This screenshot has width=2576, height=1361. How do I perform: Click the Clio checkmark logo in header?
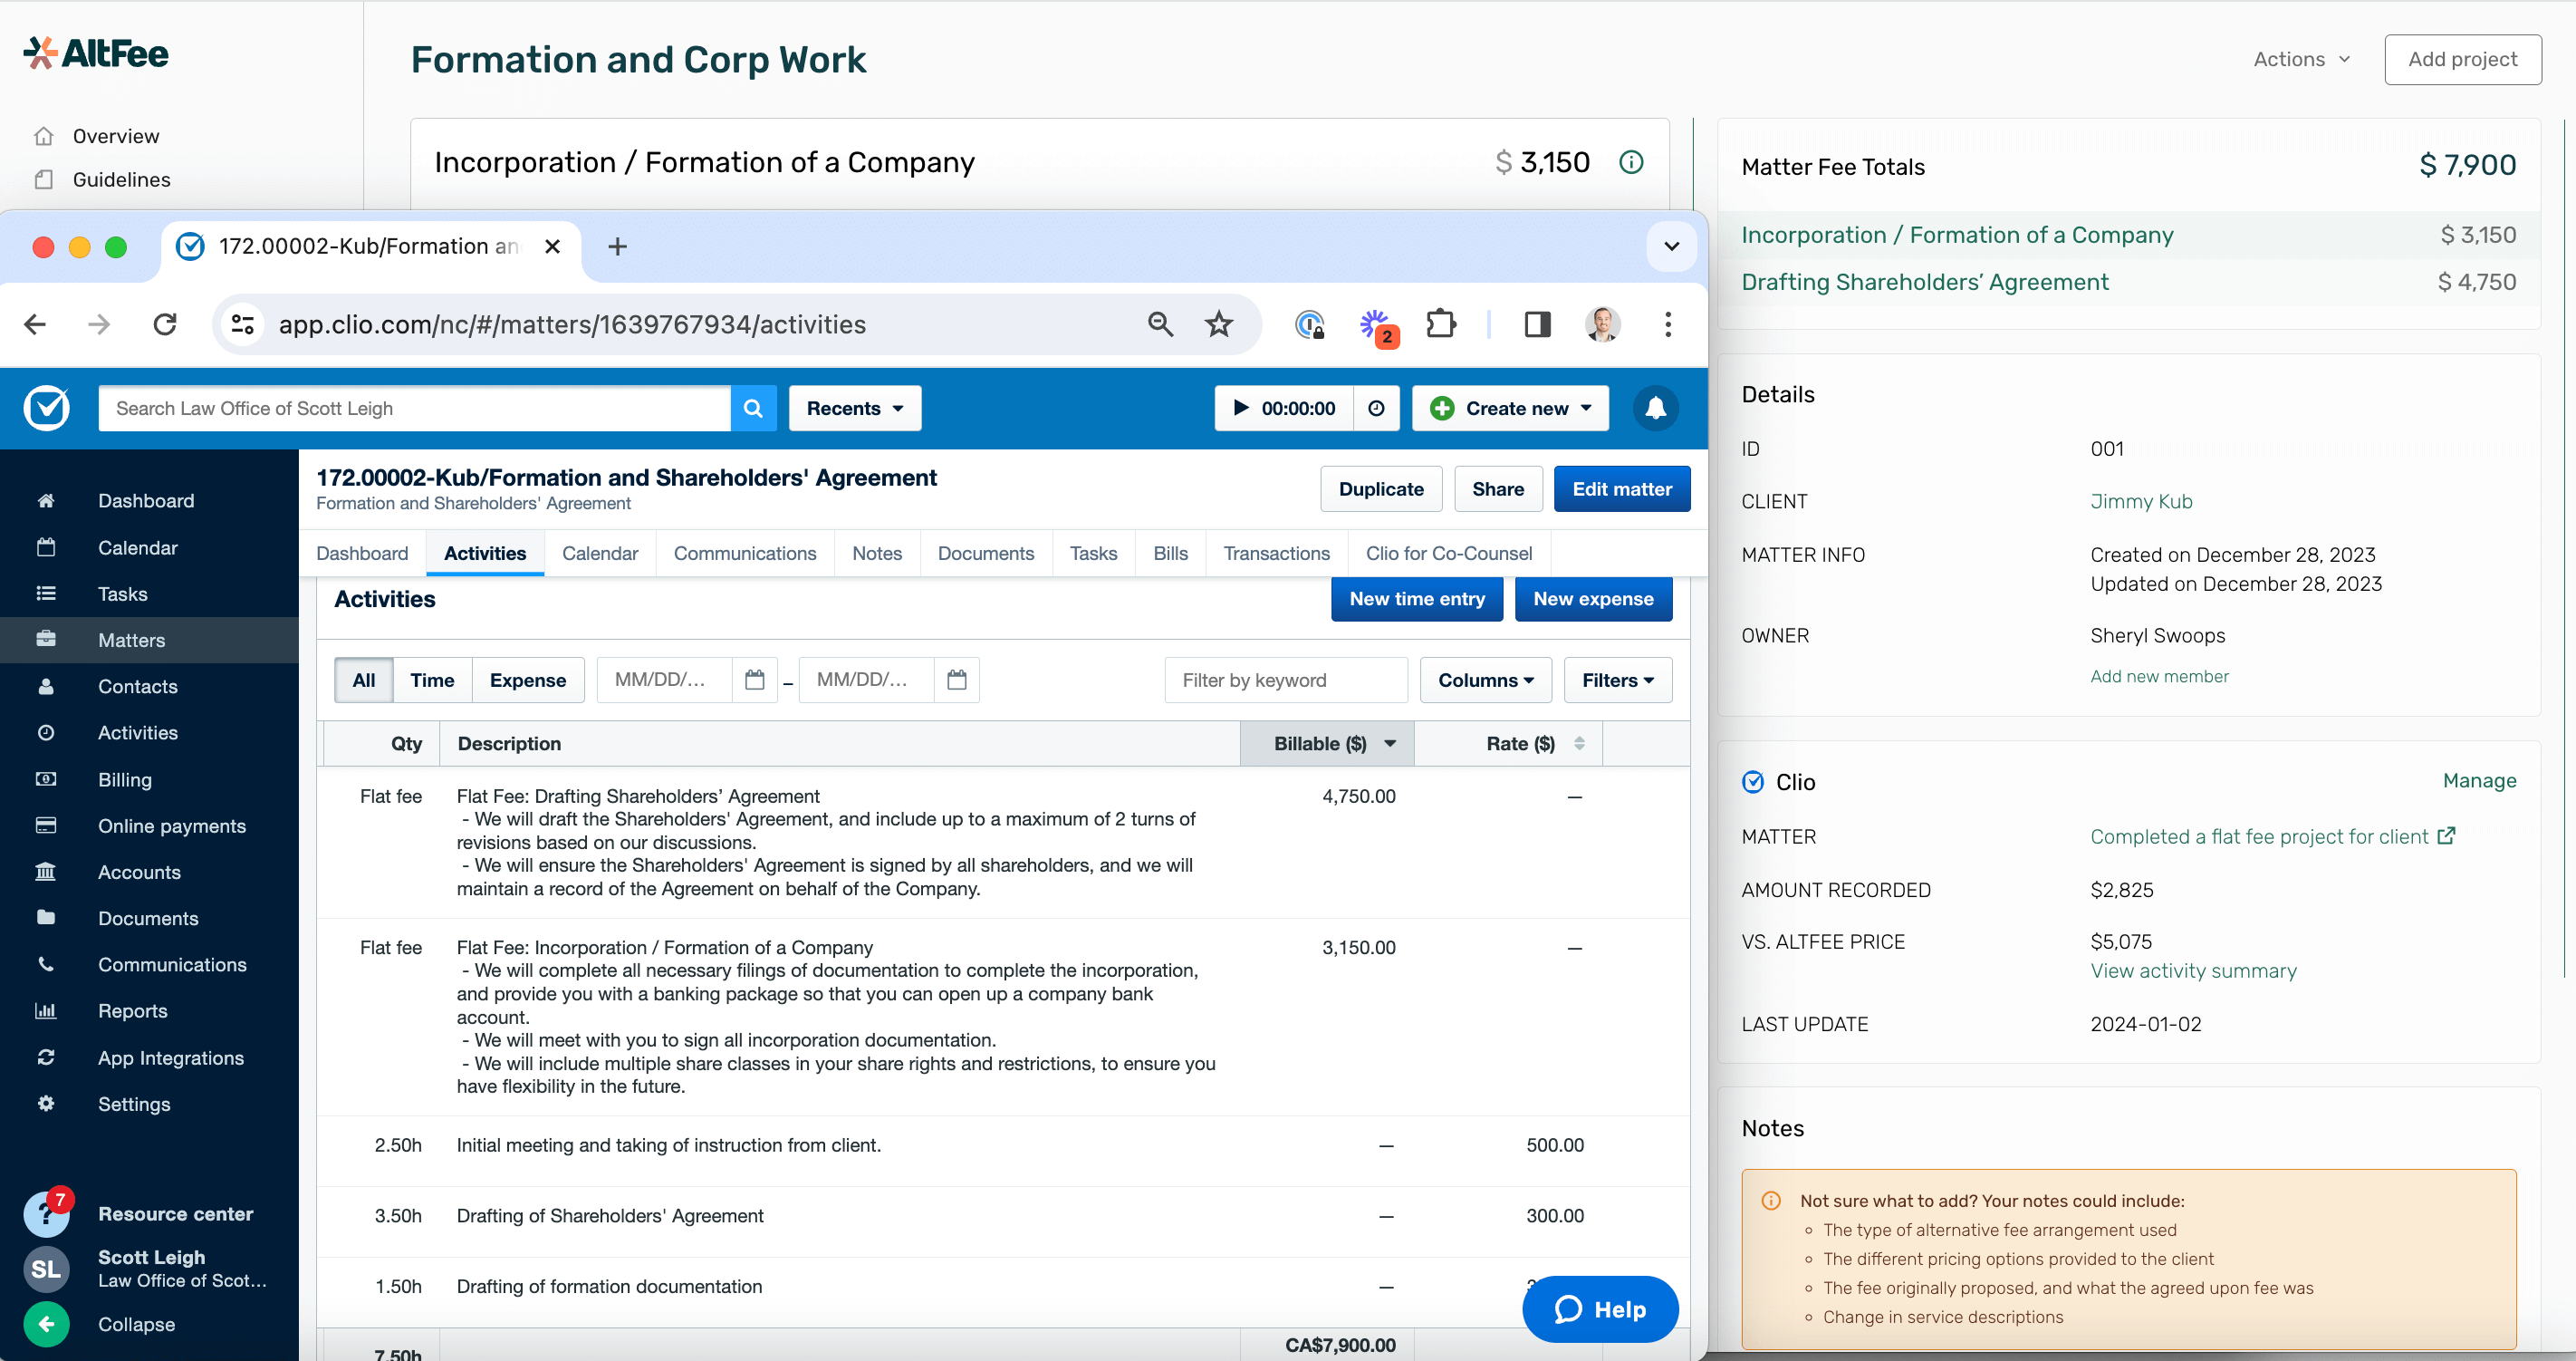(46, 409)
